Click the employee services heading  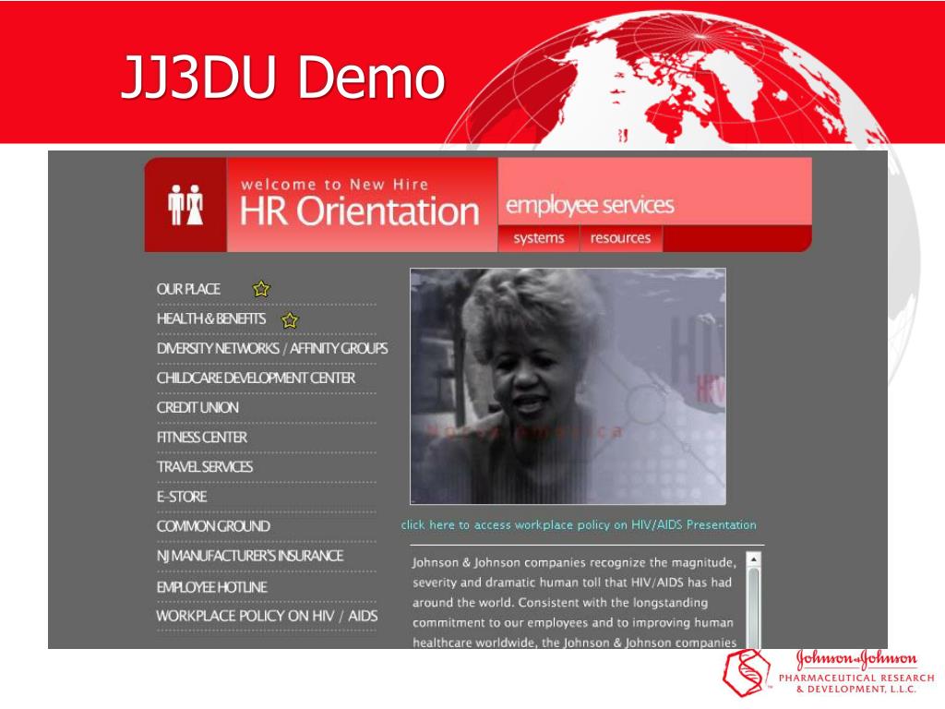pyautogui.click(x=590, y=204)
